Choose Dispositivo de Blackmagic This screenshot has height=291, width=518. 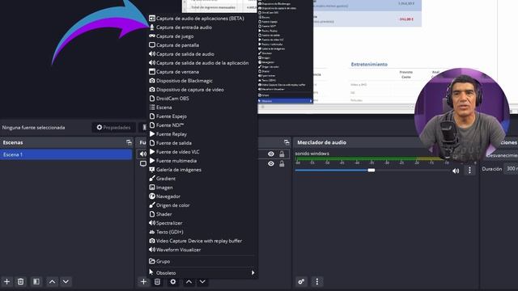click(202, 81)
